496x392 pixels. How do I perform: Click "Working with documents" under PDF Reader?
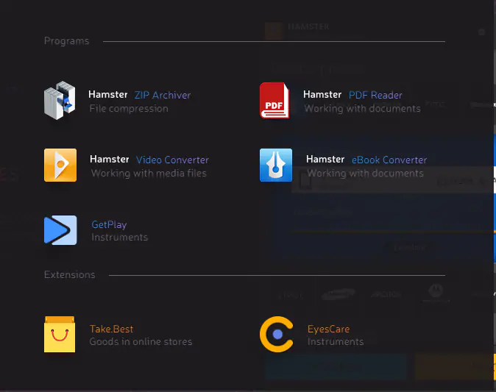tap(363, 109)
